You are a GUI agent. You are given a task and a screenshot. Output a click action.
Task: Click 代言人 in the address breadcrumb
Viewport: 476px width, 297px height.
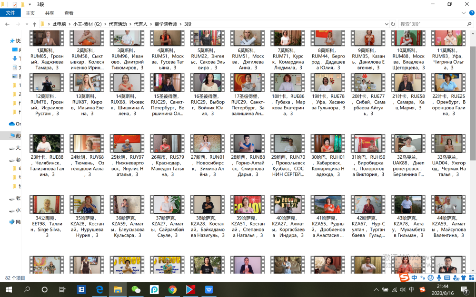point(140,24)
